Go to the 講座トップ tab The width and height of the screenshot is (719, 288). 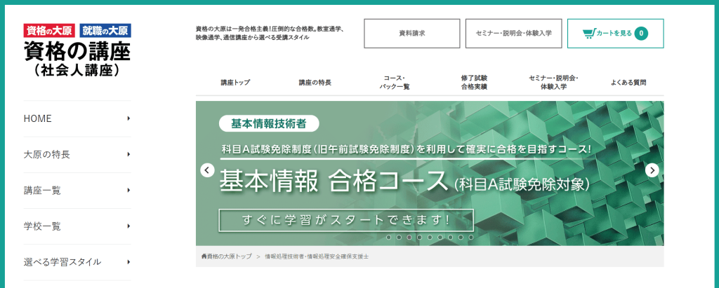coord(235,83)
